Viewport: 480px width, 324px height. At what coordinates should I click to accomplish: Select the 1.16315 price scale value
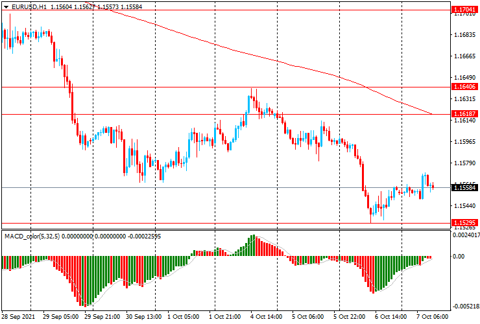pyautogui.click(x=465, y=99)
